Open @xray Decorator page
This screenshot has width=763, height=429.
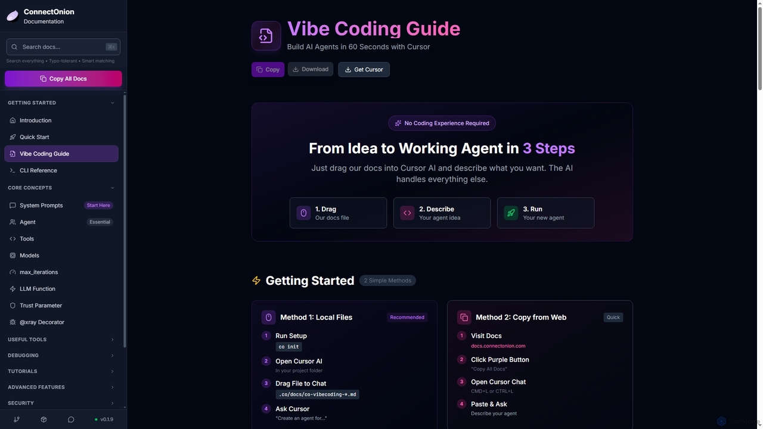pyautogui.click(x=61, y=322)
